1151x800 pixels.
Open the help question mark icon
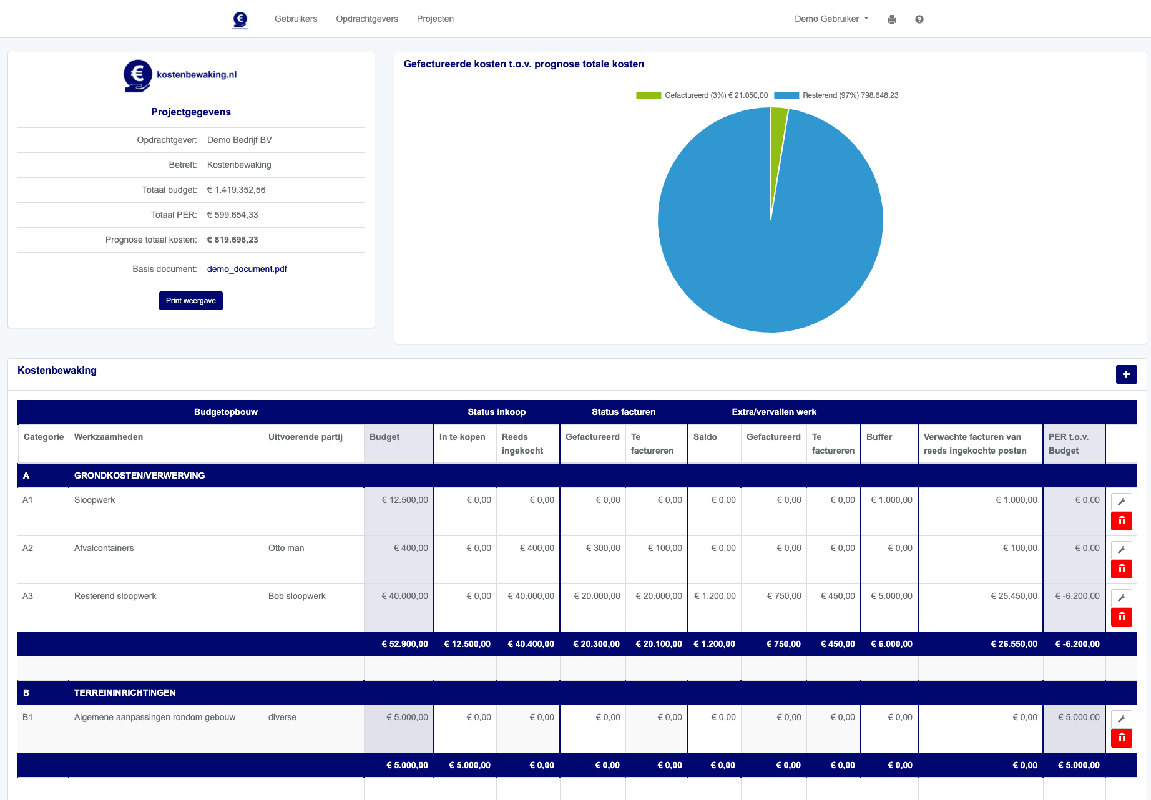click(x=919, y=19)
